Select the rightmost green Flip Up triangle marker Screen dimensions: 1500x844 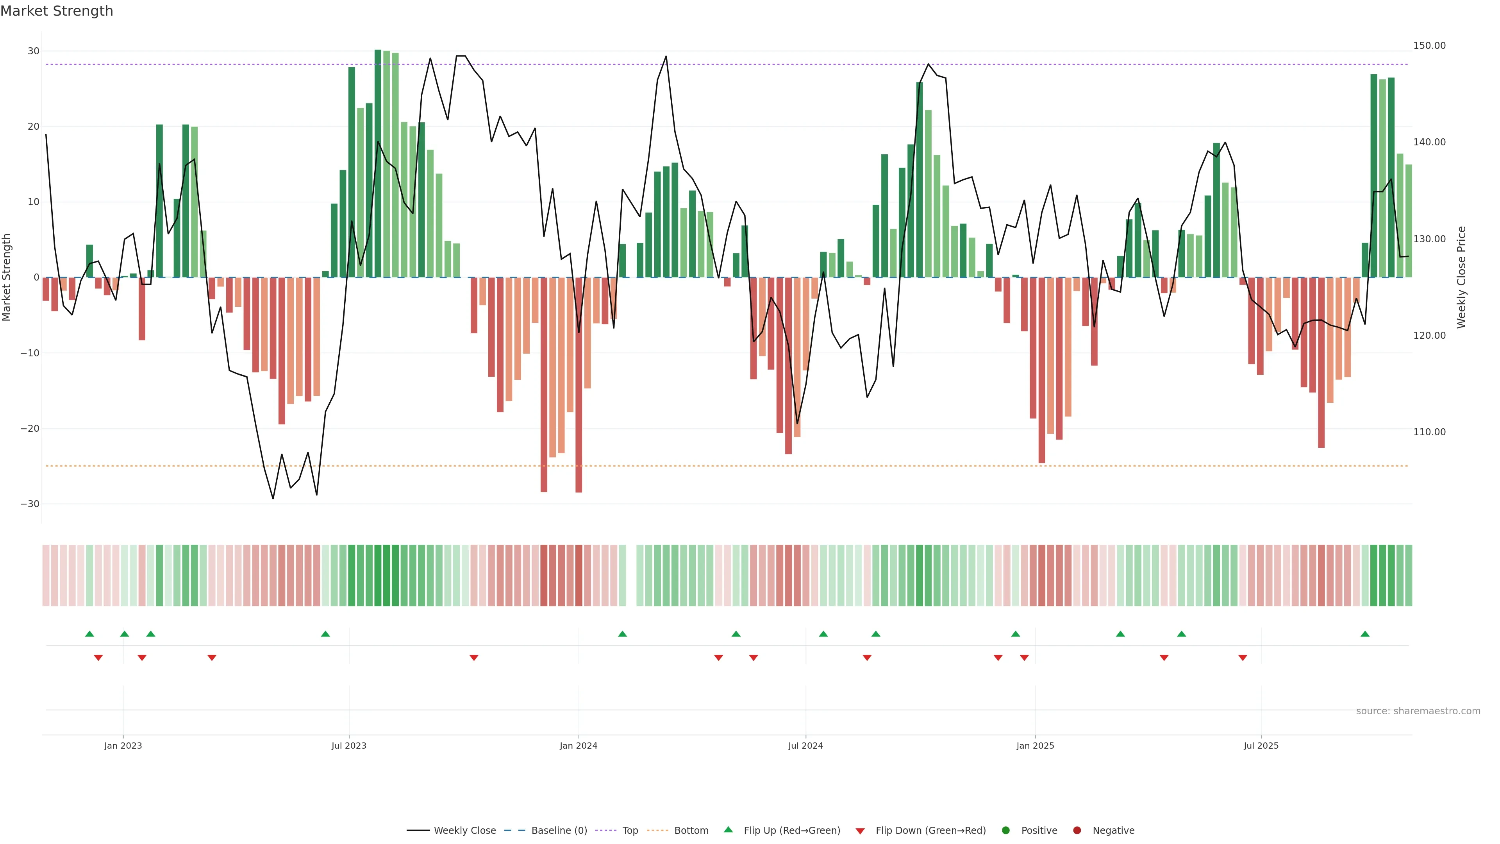point(1365,634)
